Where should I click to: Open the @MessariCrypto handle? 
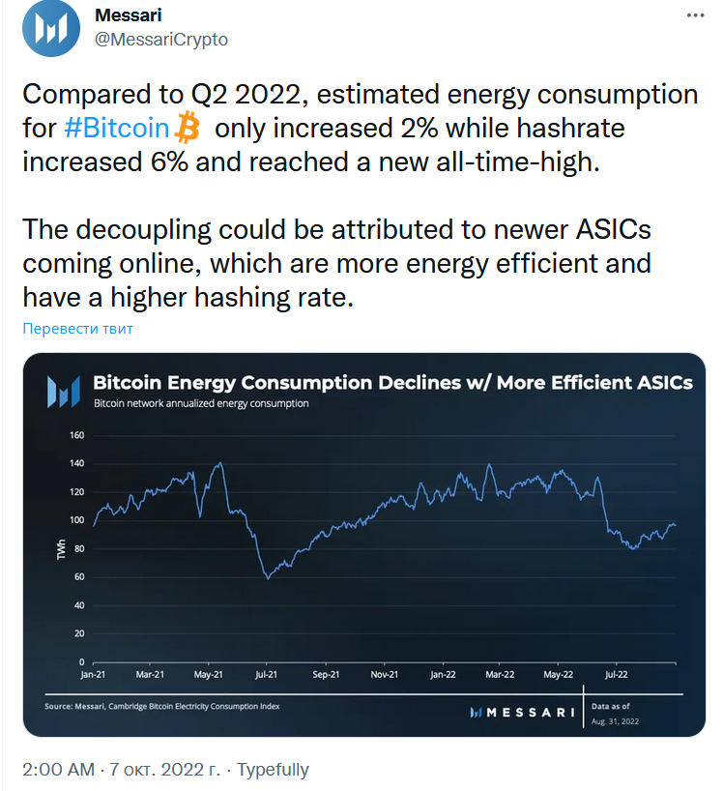[160, 40]
